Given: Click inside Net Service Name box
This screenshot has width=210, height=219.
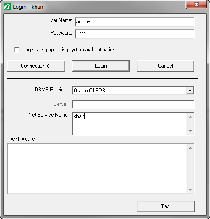Looking at the screenshot, I should pos(130,123).
